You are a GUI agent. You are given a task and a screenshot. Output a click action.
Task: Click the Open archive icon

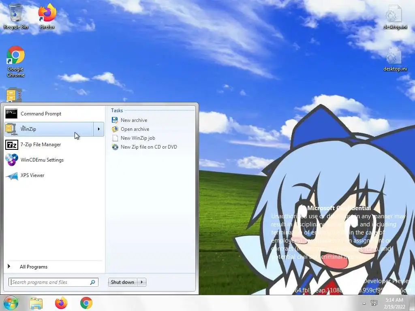point(115,129)
